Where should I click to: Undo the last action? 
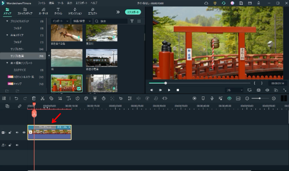[16, 98]
